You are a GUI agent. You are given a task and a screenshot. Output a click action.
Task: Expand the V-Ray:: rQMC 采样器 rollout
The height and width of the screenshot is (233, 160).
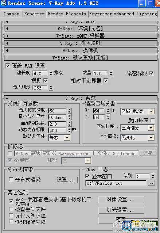pyautogui.click(x=81, y=36)
